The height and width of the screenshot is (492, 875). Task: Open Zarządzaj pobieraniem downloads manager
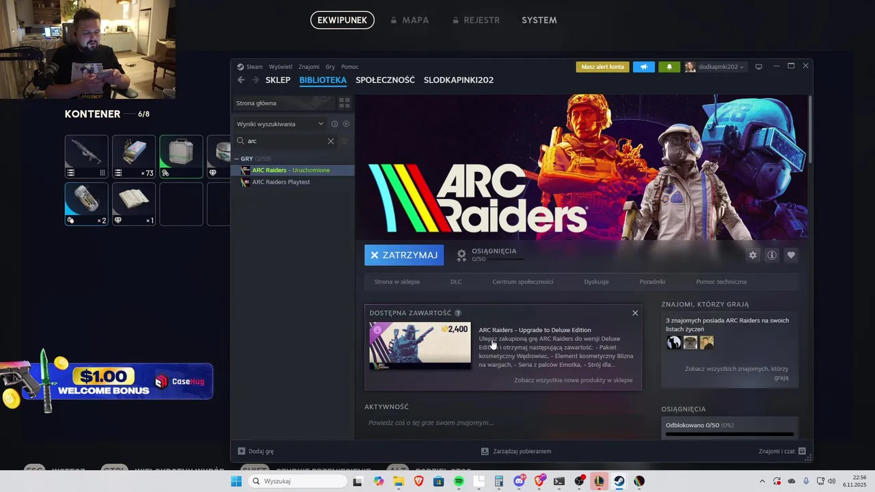click(x=516, y=451)
